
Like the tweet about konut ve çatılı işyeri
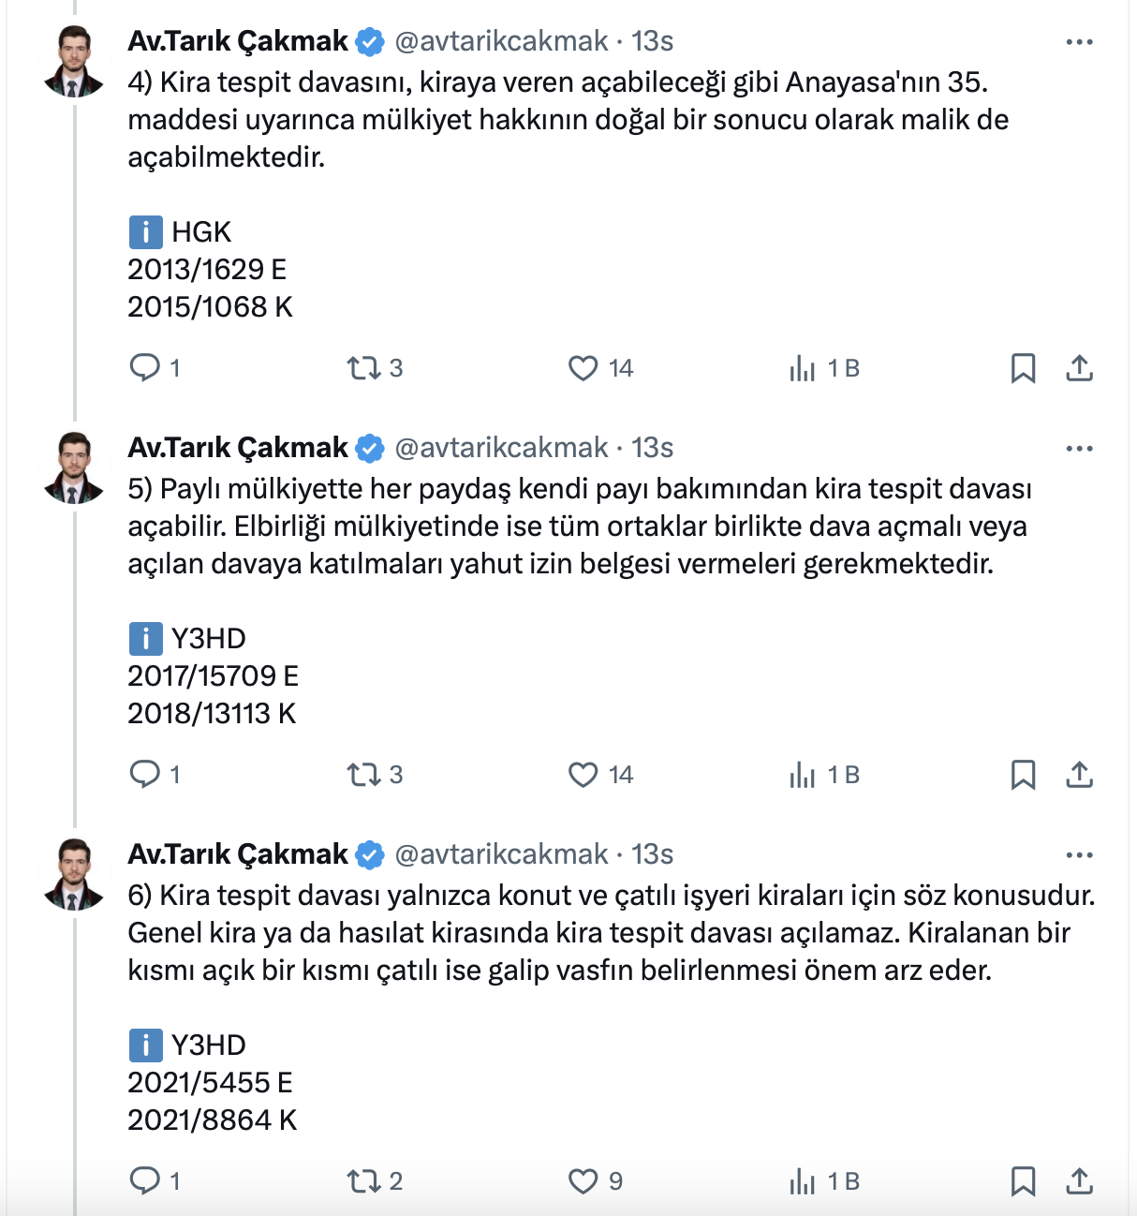pos(583,1180)
